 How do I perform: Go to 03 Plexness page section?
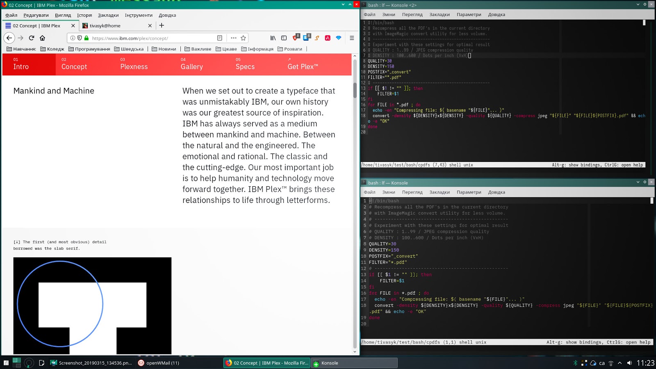point(134,64)
